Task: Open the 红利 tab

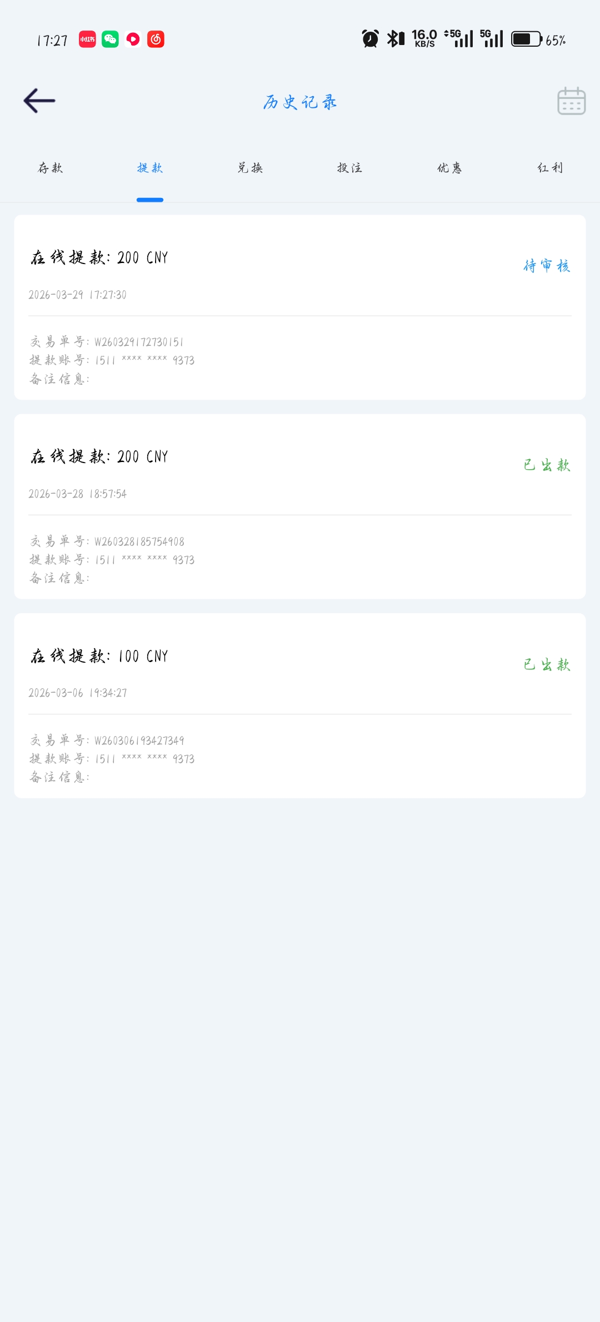Action: click(x=550, y=168)
